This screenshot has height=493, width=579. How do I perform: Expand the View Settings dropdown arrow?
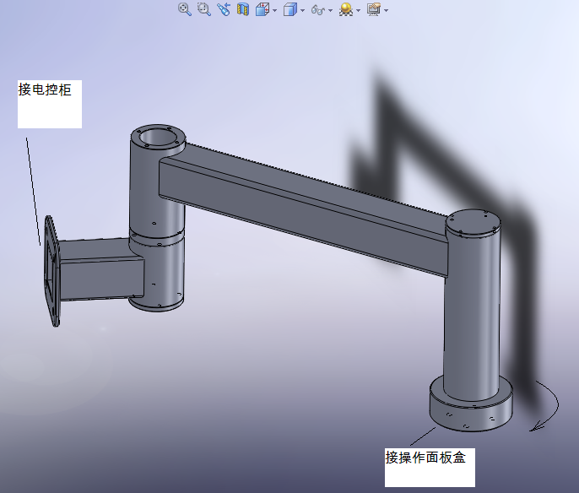pyautogui.click(x=387, y=11)
